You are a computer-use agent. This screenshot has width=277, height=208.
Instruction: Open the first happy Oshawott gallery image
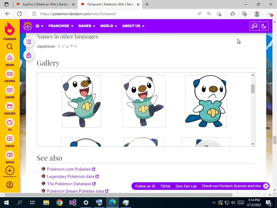click(x=81, y=101)
